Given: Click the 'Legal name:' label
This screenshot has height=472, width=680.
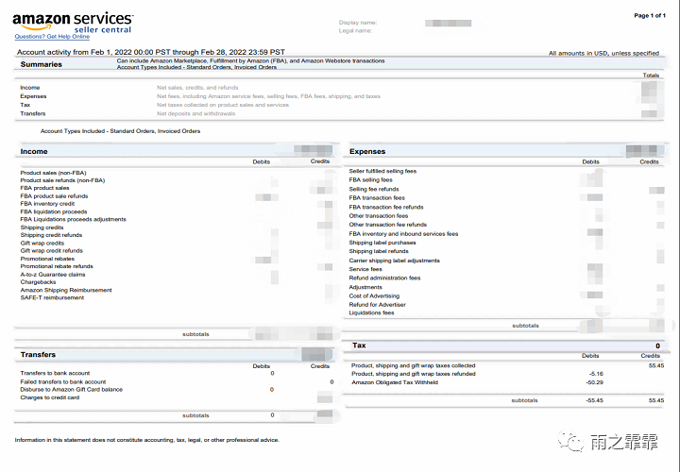Looking at the screenshot, I should tap(355, 31).
